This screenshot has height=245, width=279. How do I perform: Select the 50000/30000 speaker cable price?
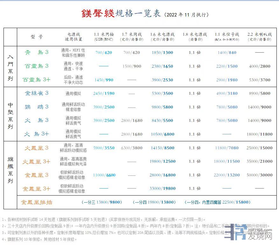coord(259,175)
